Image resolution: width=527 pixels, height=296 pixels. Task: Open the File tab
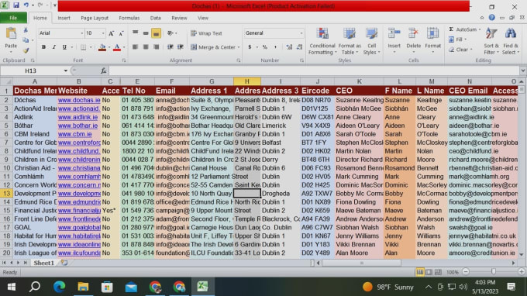[13, 18]
